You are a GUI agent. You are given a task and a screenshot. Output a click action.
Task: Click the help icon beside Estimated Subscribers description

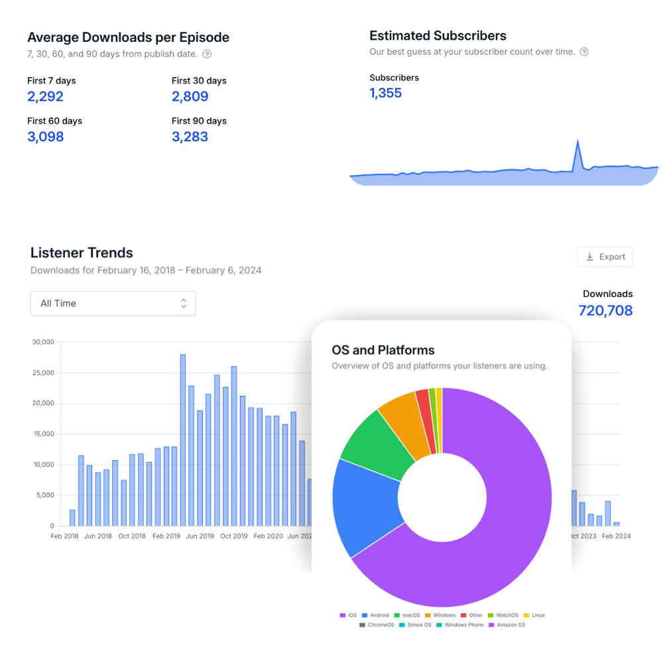584,52
